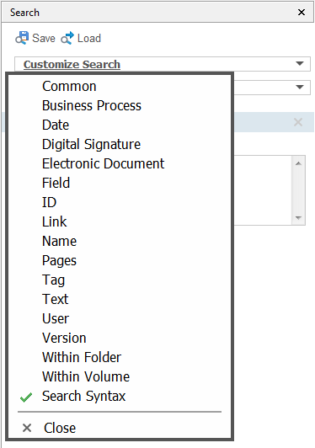The image size is (315, 448).
Task: Pick Electronic Document from the list
Action: point(104,163)
